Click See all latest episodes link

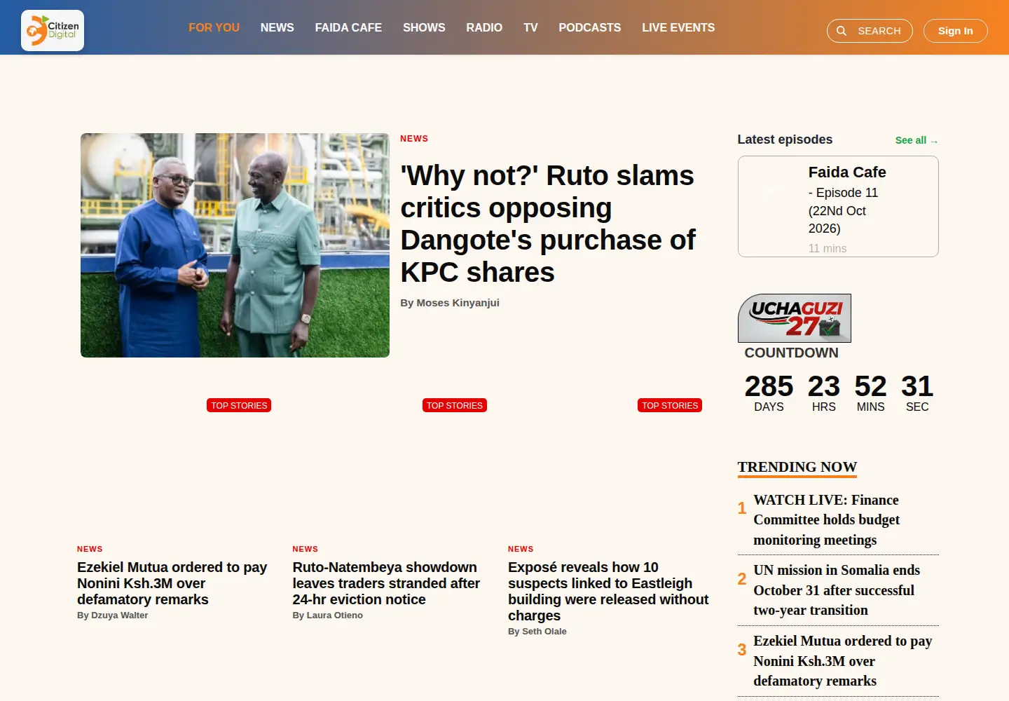[x=917, y=140]
